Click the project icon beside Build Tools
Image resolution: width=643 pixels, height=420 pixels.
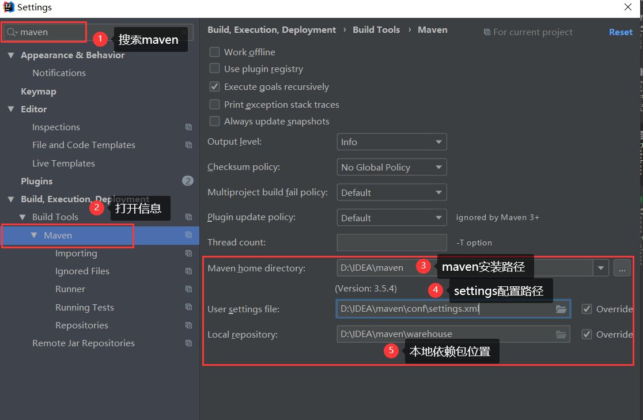[188, 217]
